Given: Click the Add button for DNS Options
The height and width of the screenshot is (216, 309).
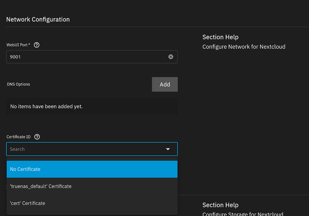Looking at the screenshot, I should click(165, 84).
